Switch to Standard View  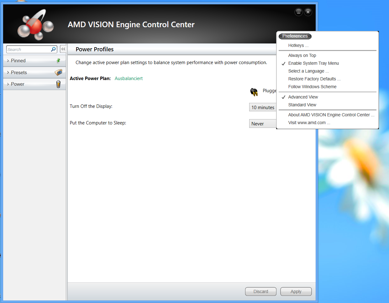point(302,105)
